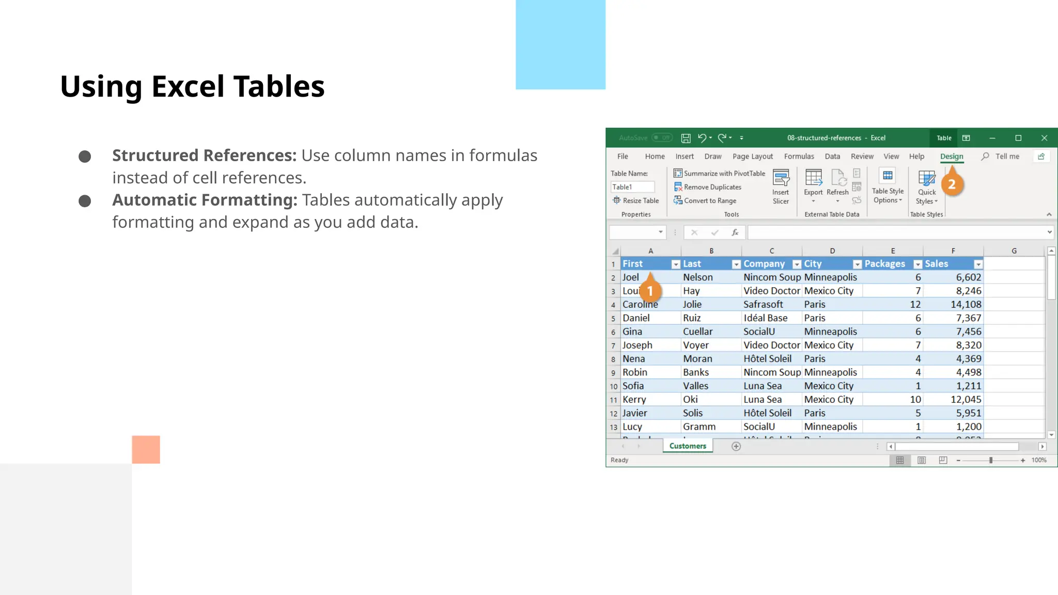This screenshot has width=1058, height=595.
Task: Click Remove Duplicates
Action: tap(707, 187)
